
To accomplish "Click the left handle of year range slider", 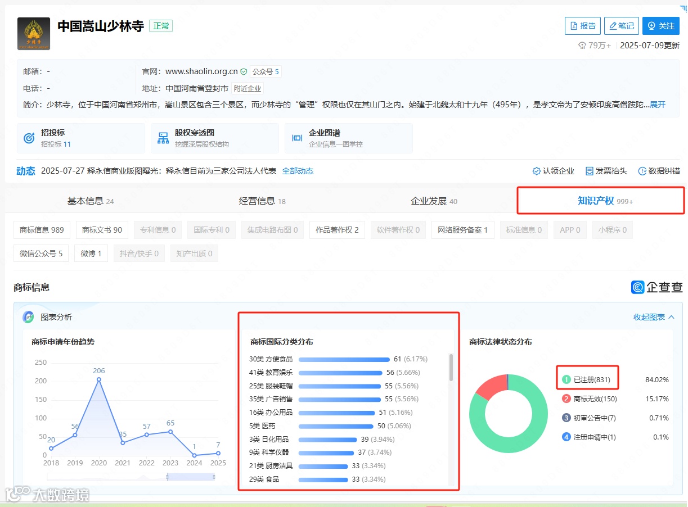I will point(167,477).
